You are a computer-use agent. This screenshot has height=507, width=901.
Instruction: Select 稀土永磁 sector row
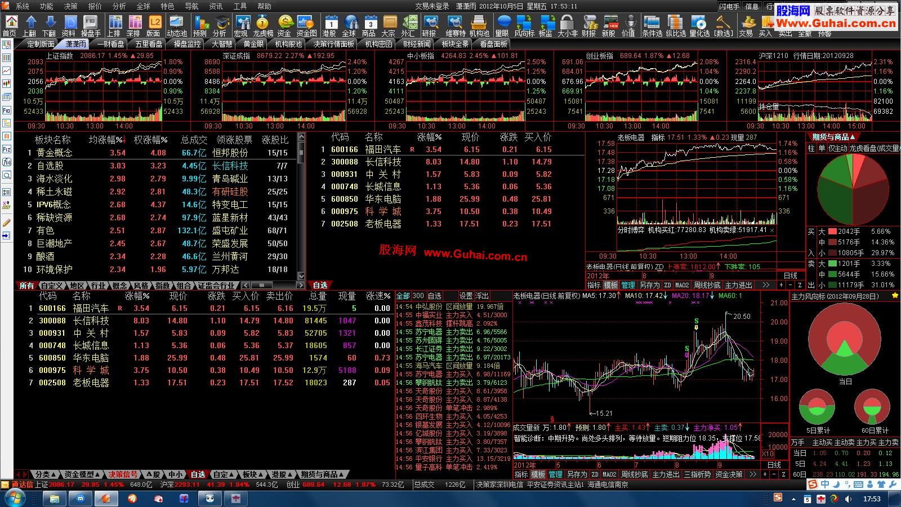(159, 192)
